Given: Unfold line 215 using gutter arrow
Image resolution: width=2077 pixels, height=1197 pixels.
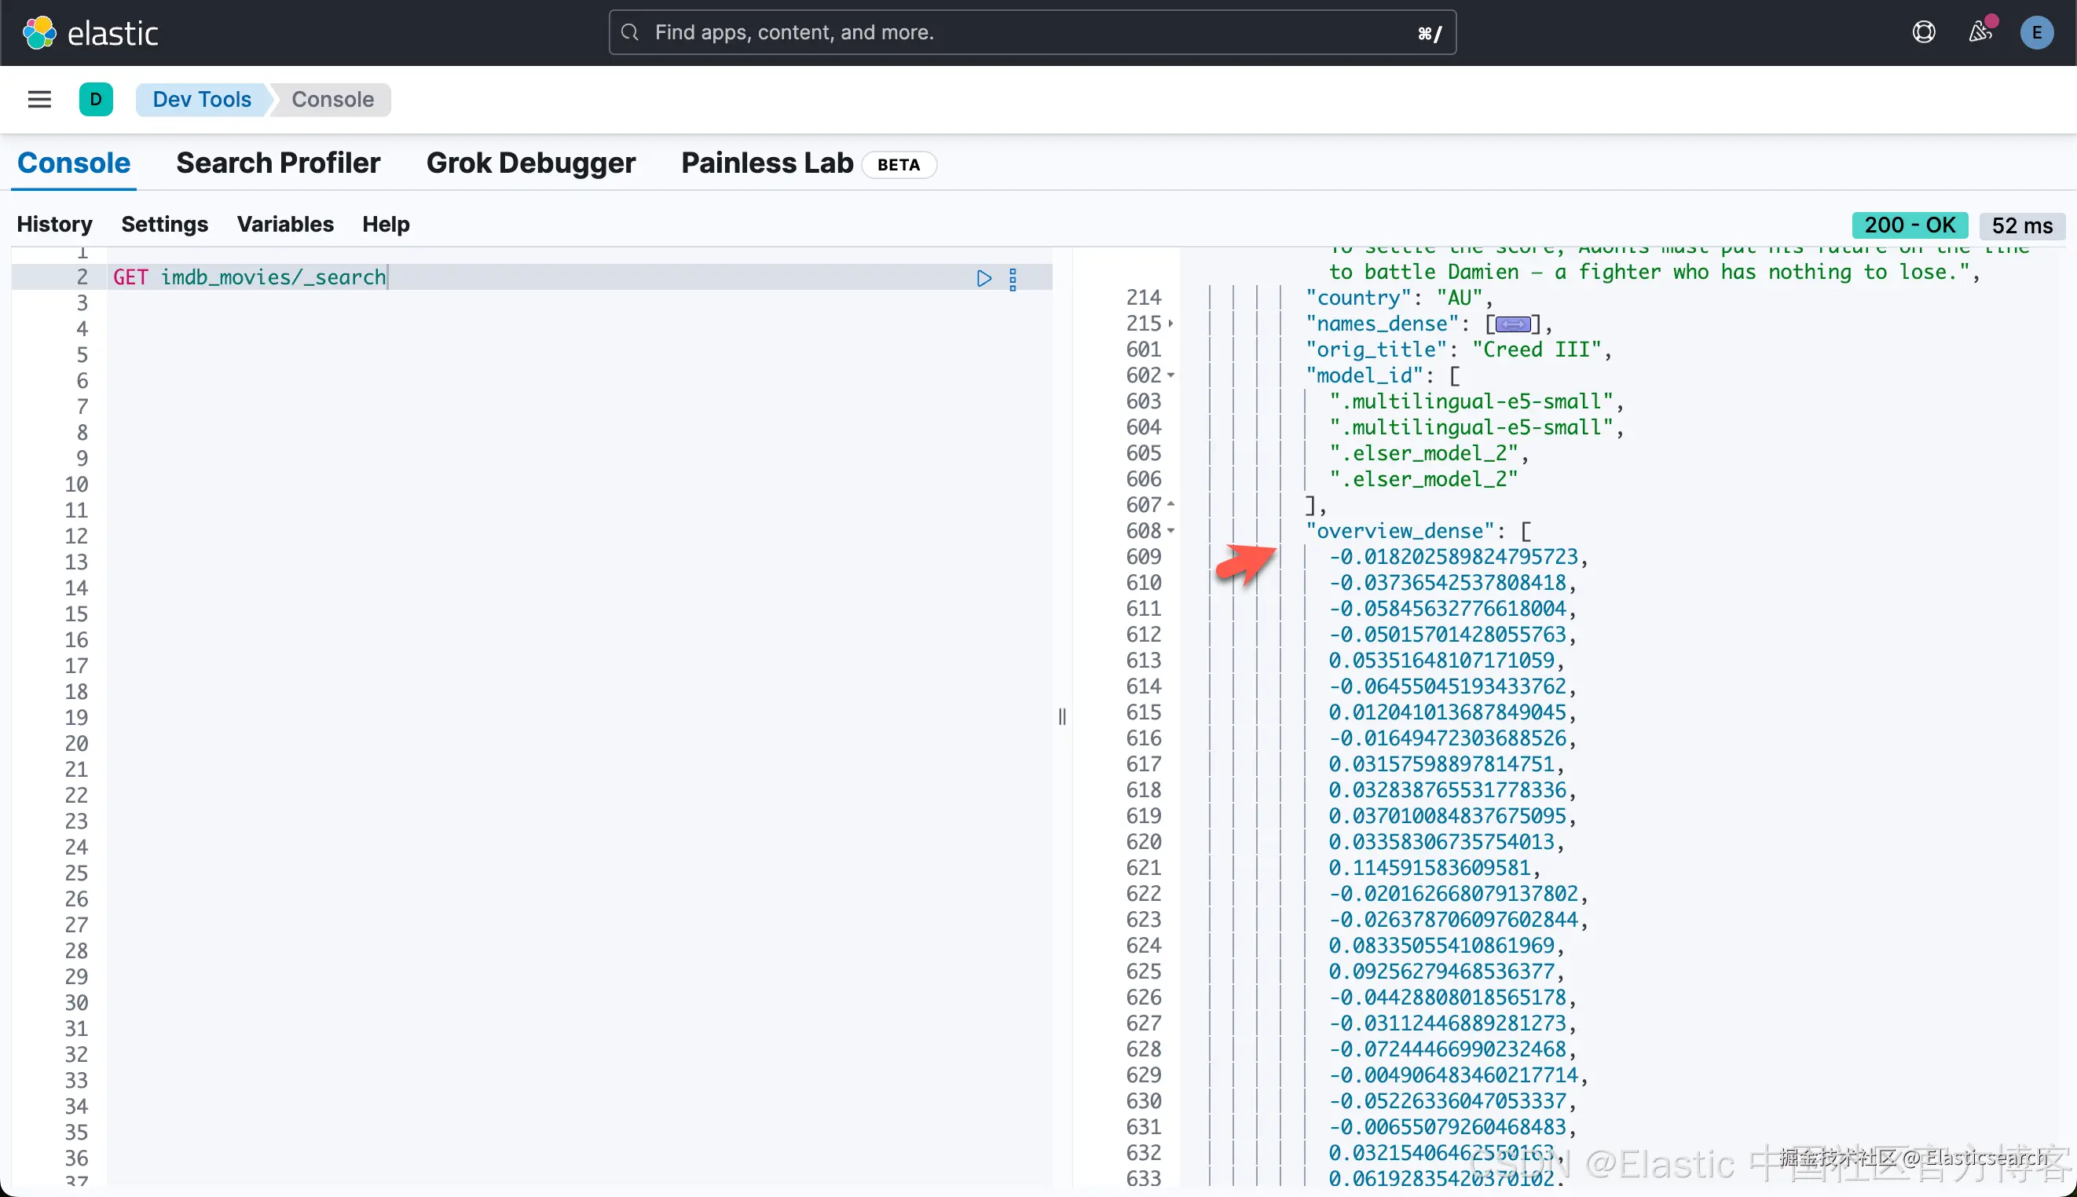Looking at the screenshot, I should pyautogui.click(x=1171, y=324).
